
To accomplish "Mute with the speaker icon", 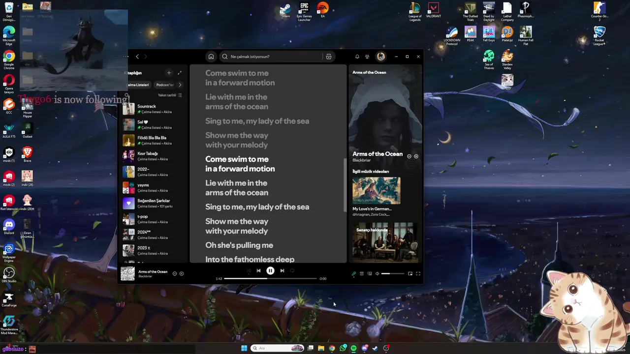I will pyautogui.click(x=378, y=273).
